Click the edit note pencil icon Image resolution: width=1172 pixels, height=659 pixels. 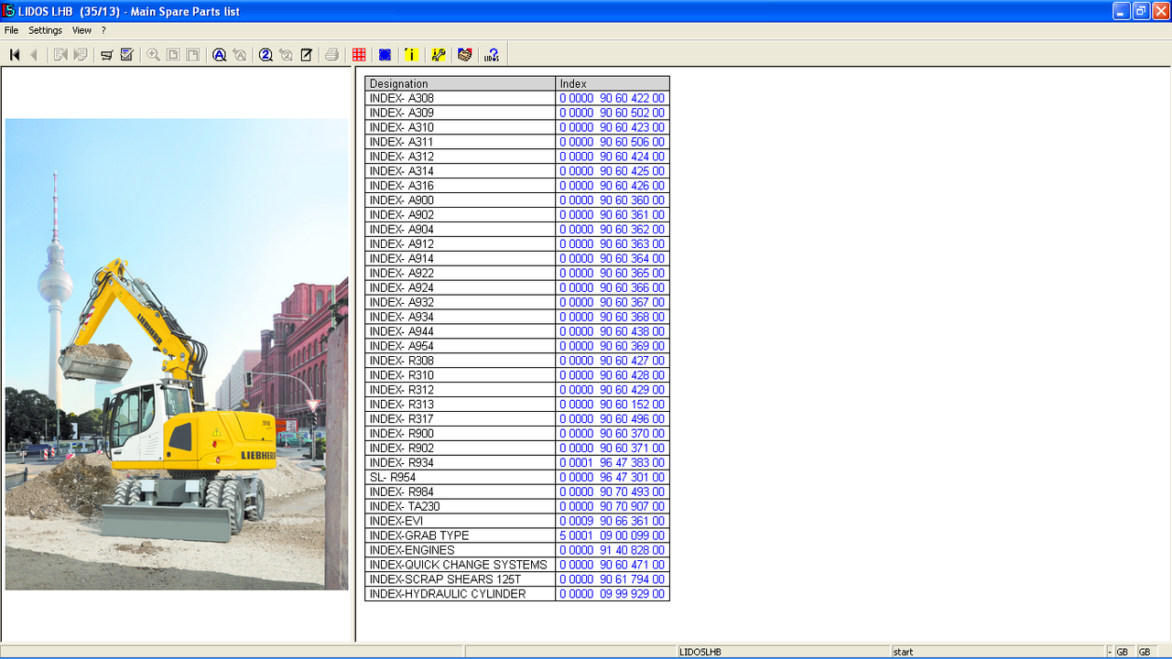[x=306, y=55]
